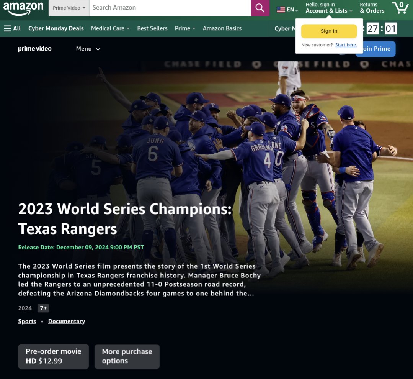The image size is (413, 379).
Task: Click the 7+ age rating badge
Action: click(44, 308)
